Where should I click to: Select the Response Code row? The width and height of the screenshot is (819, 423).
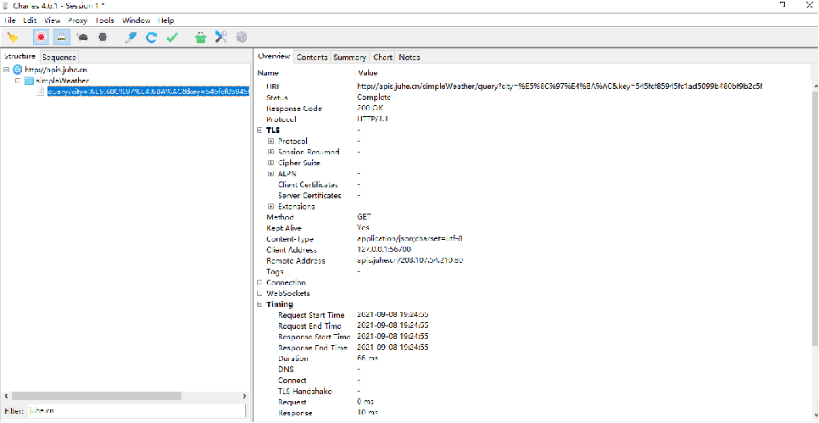(532, 109)
